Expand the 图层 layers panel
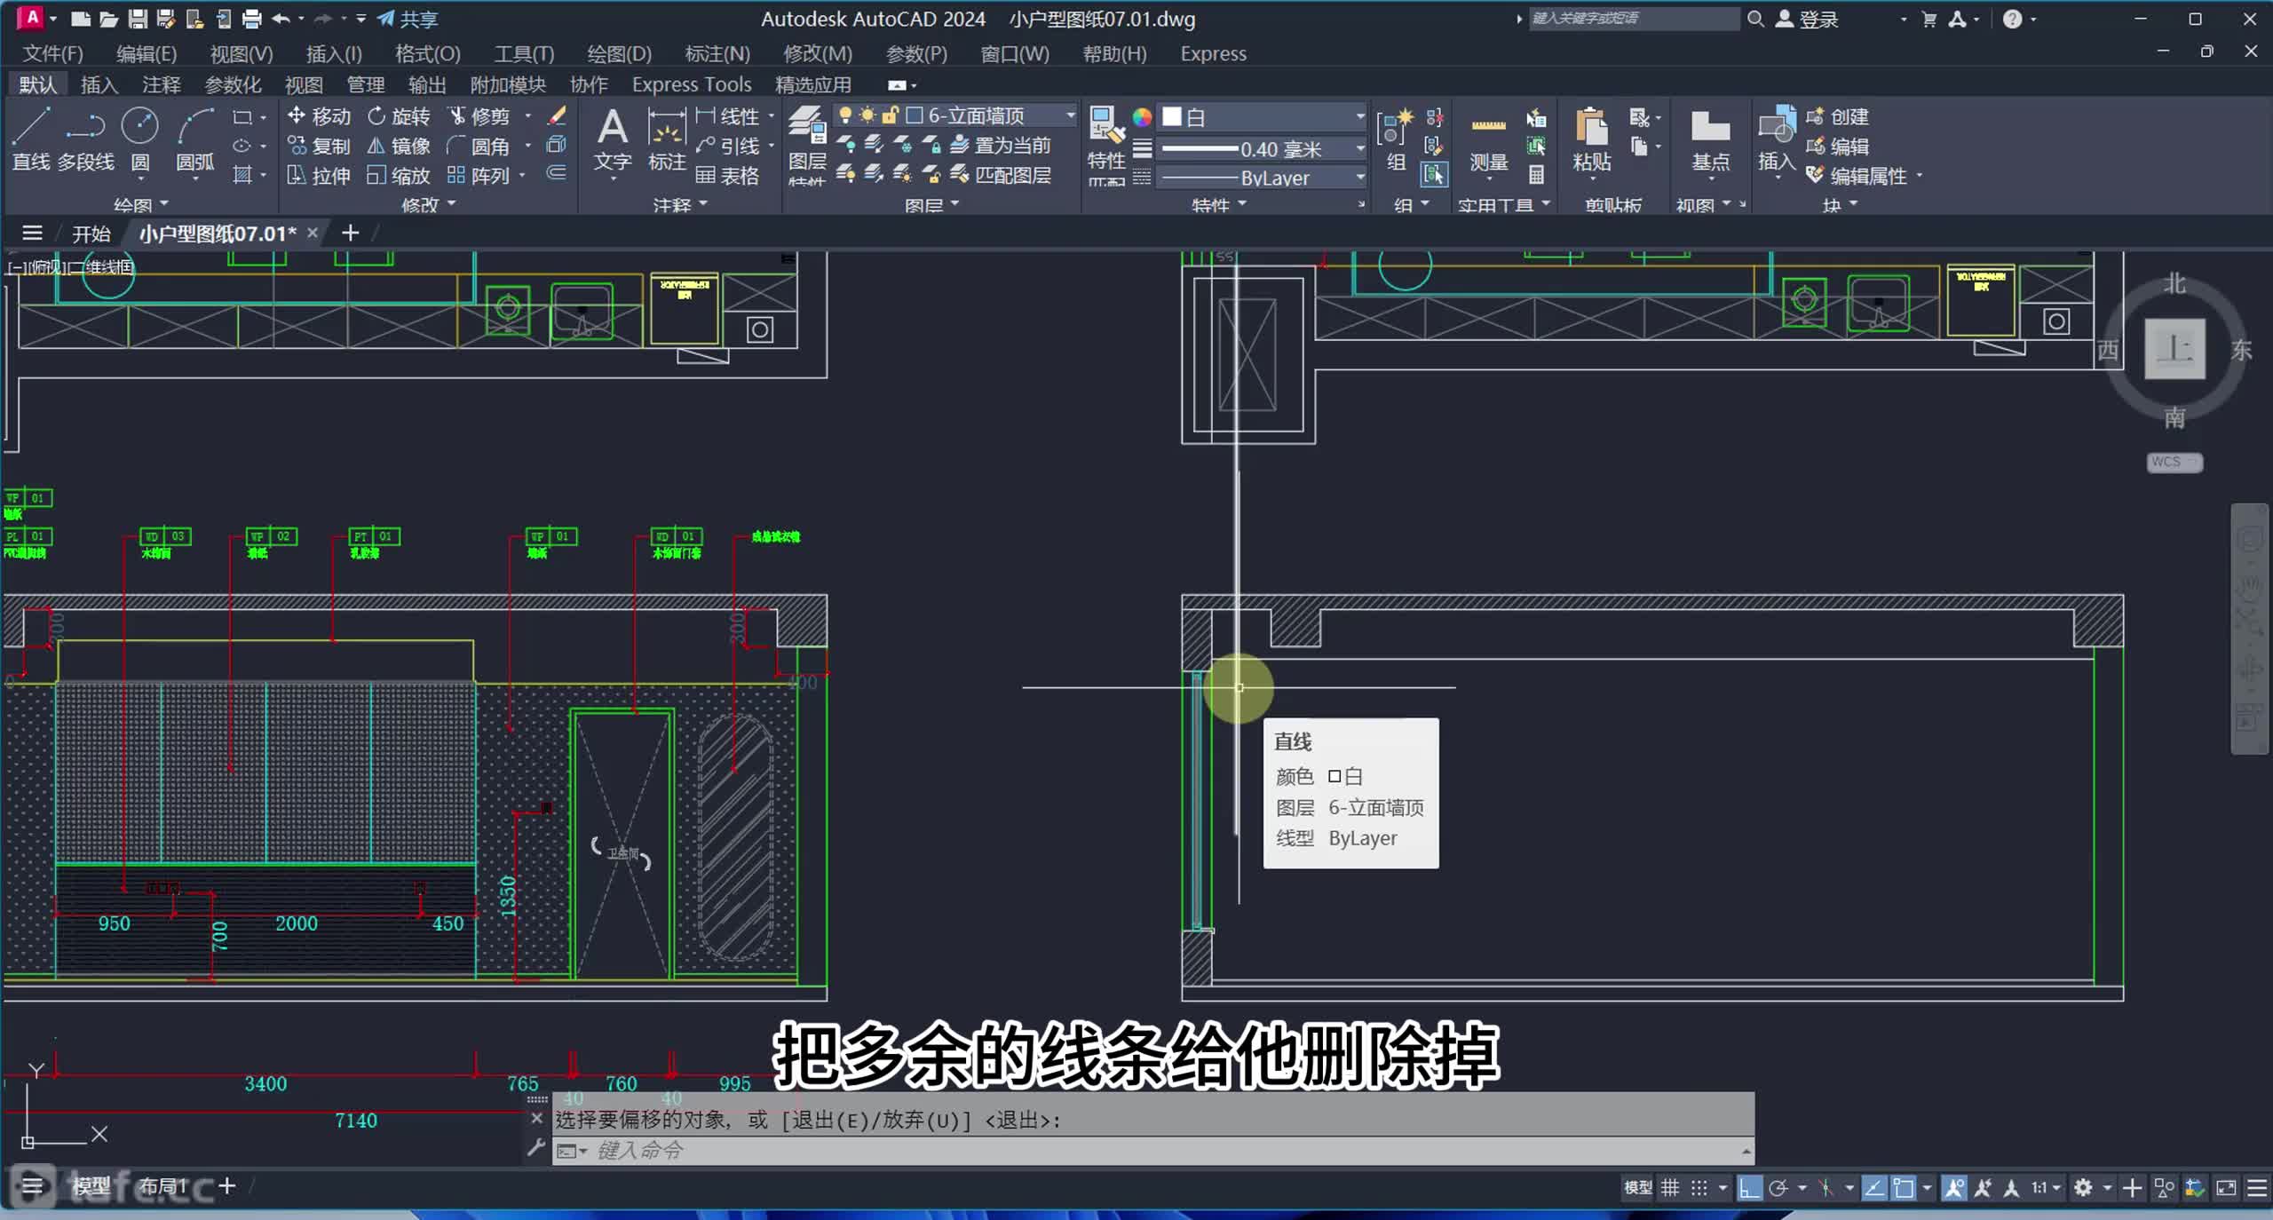 931,205
